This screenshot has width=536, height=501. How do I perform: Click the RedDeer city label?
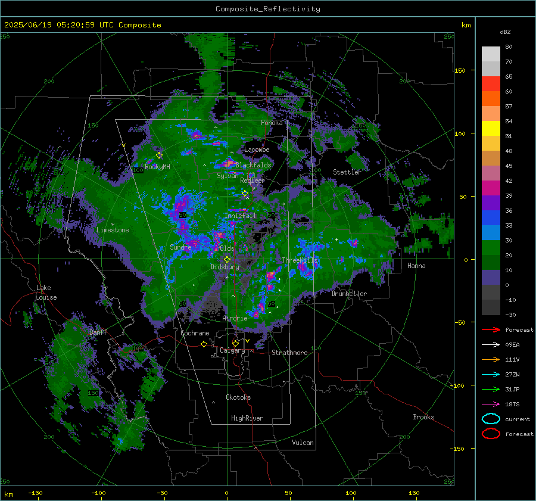point(253,181)
